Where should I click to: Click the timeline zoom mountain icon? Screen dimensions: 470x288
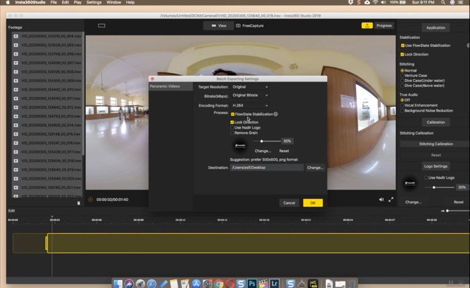click(442, 211)
